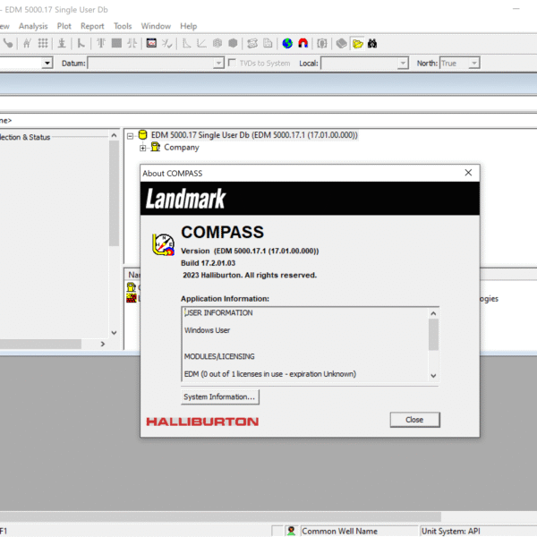Click the red magnet geomagnetic toolbar icon
The height and width of the screenshot is (537, 537).
coord(303,44)
